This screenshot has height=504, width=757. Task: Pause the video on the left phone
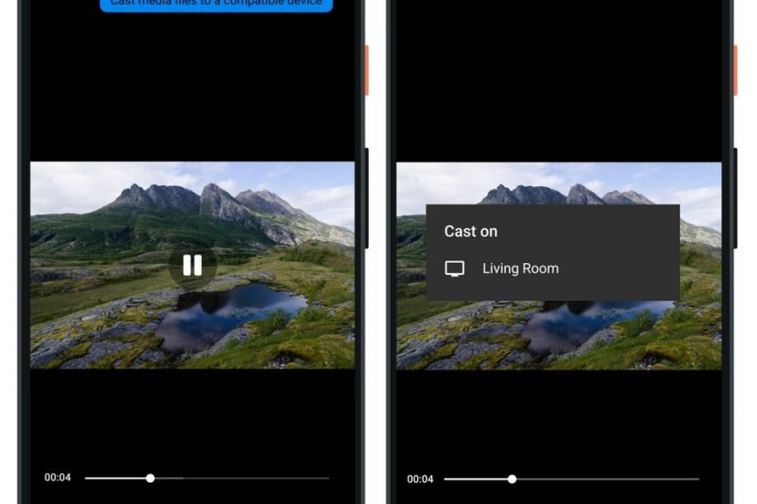coord(193,265)
